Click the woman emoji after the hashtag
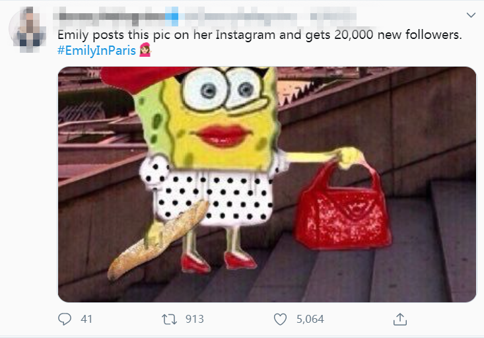The image size is (484, 338). coord(145,50)
